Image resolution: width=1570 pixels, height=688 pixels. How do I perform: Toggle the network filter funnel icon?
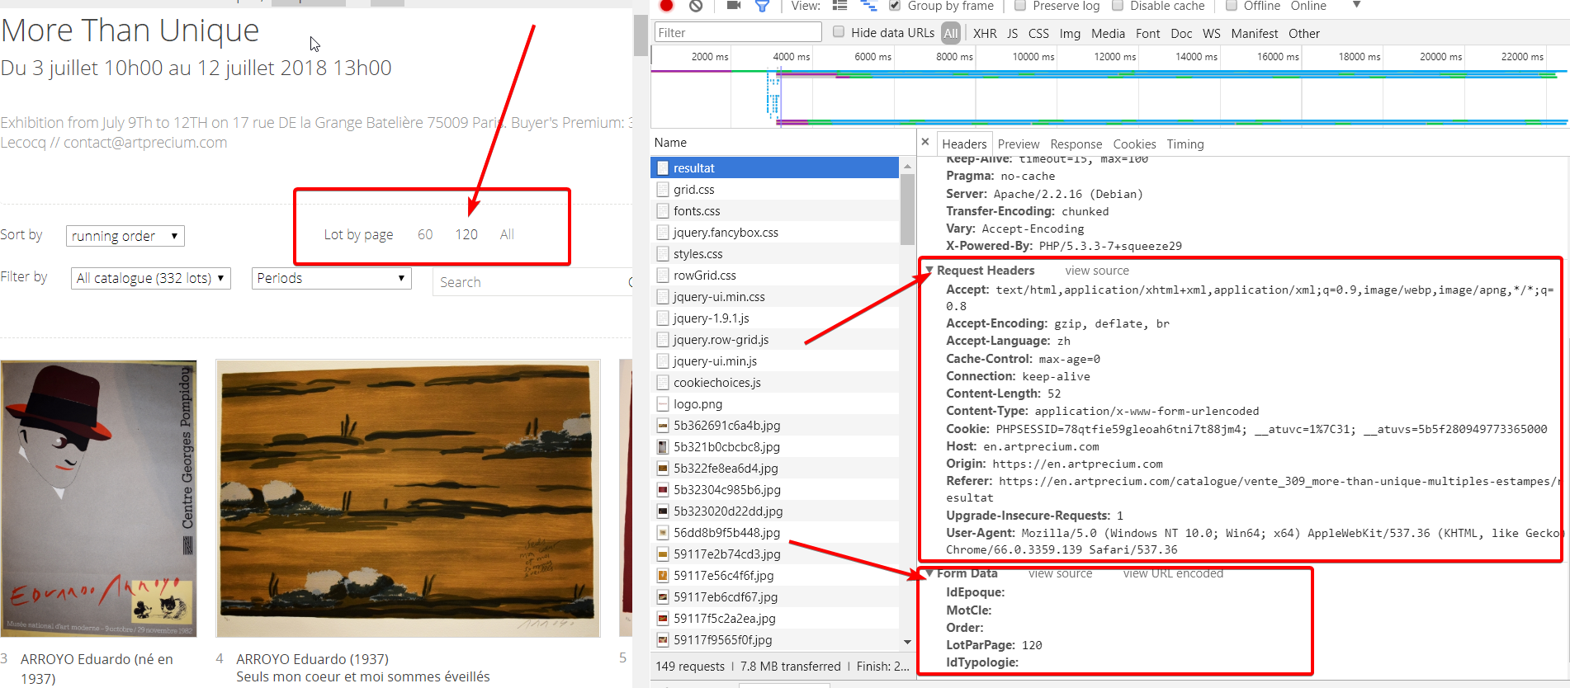(762, 6)
